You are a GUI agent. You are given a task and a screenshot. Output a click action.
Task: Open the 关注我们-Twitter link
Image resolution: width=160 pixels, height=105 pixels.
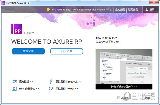(x=67, y=89)
